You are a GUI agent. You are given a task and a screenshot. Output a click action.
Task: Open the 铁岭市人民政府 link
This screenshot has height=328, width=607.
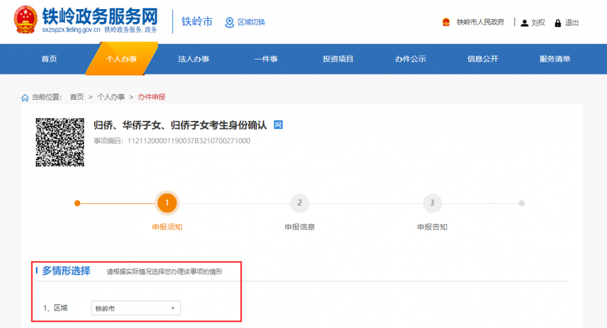coord(480,22)
